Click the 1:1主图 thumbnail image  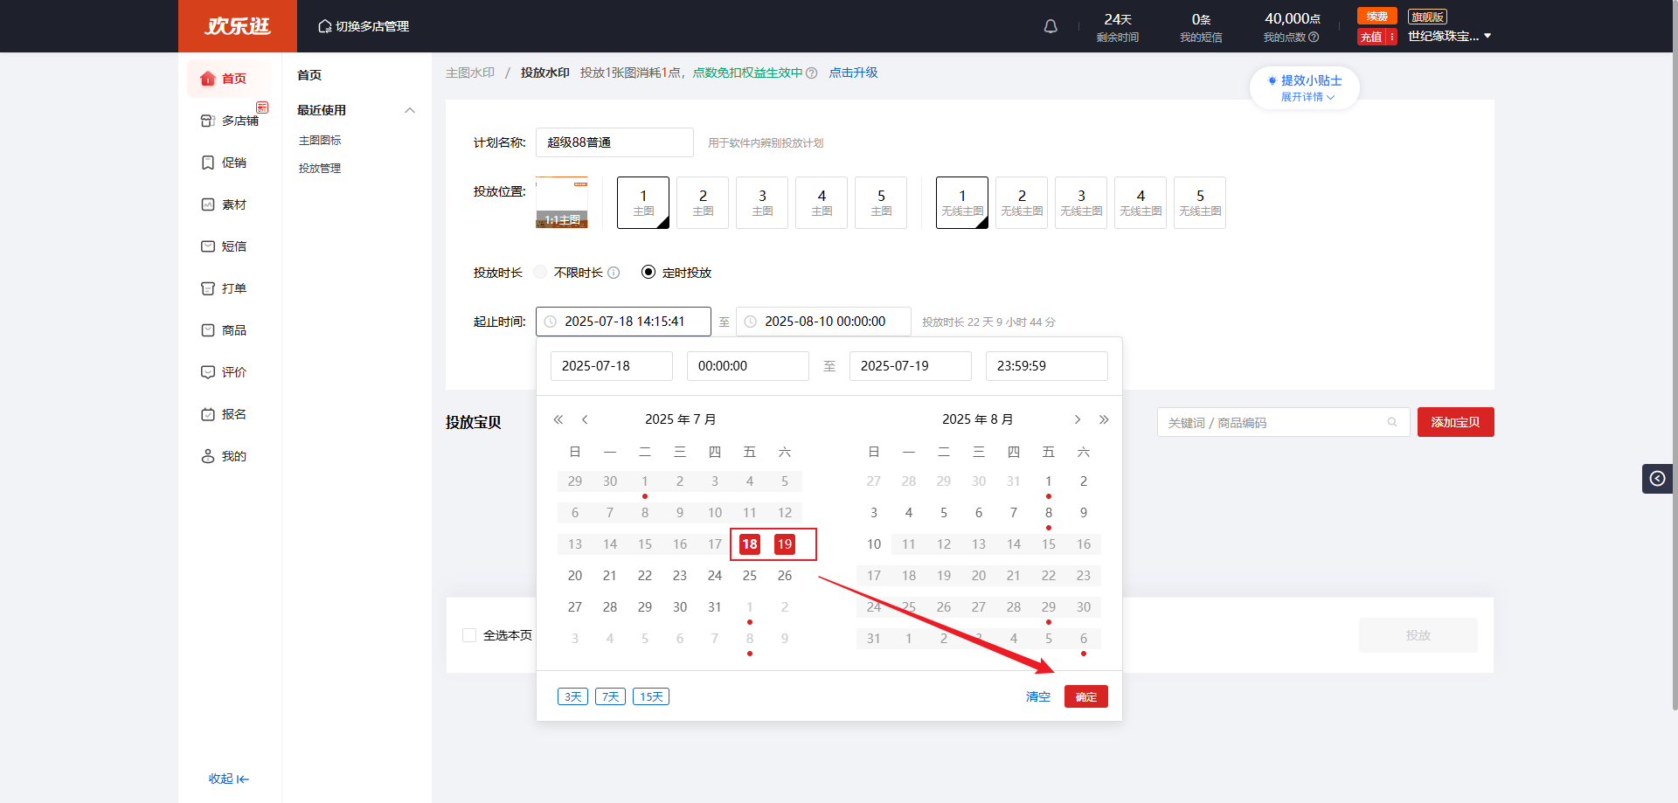tap(561, 203)
